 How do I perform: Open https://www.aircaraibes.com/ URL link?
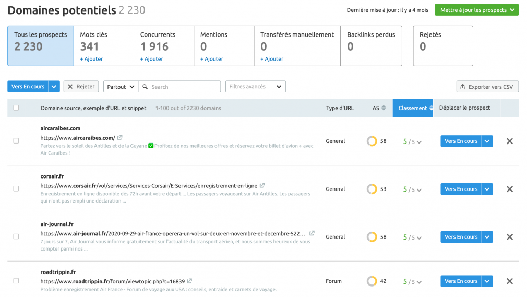point(78,138)
